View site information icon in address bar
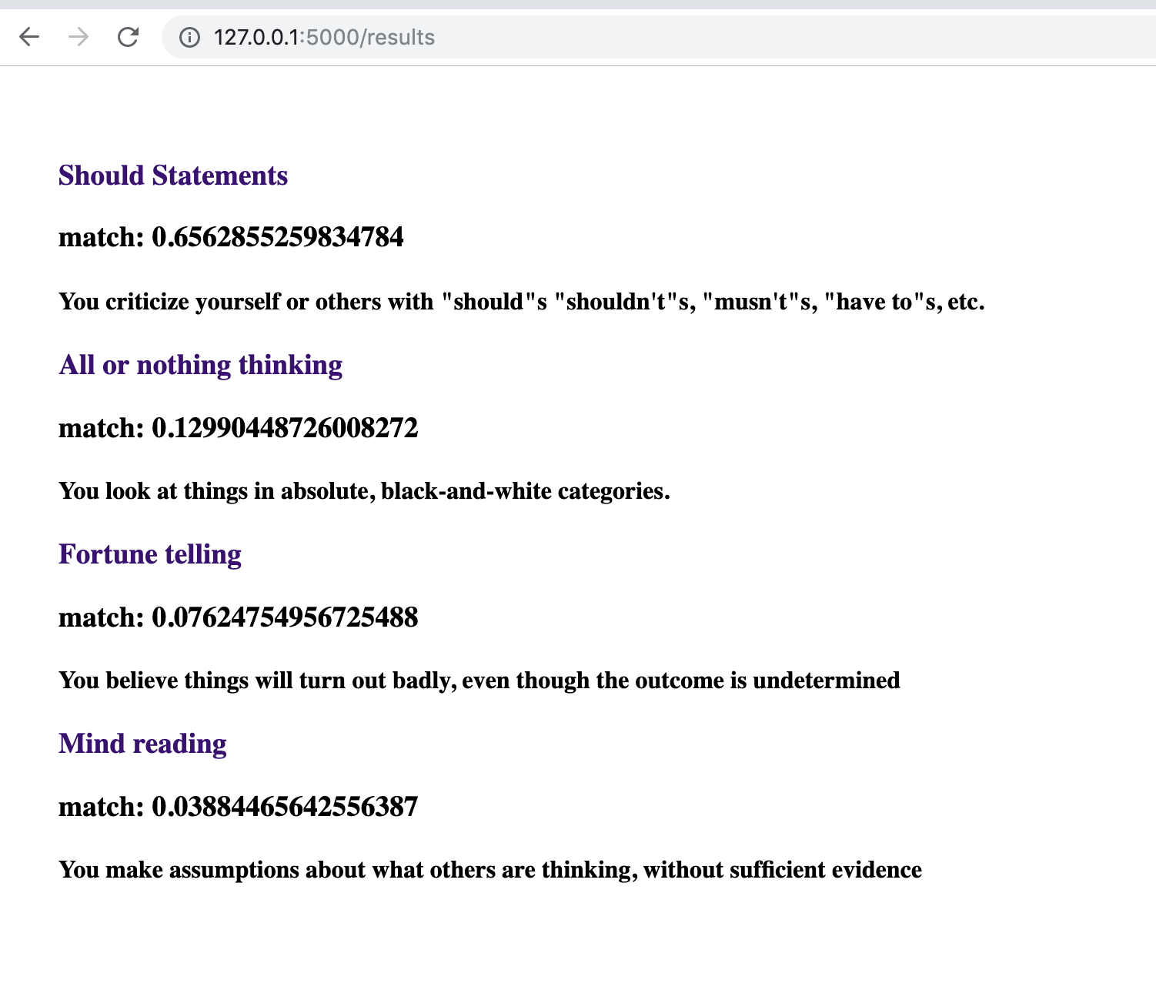The image size is (1156, 990). pyautogui.click(x=189, y=37)
